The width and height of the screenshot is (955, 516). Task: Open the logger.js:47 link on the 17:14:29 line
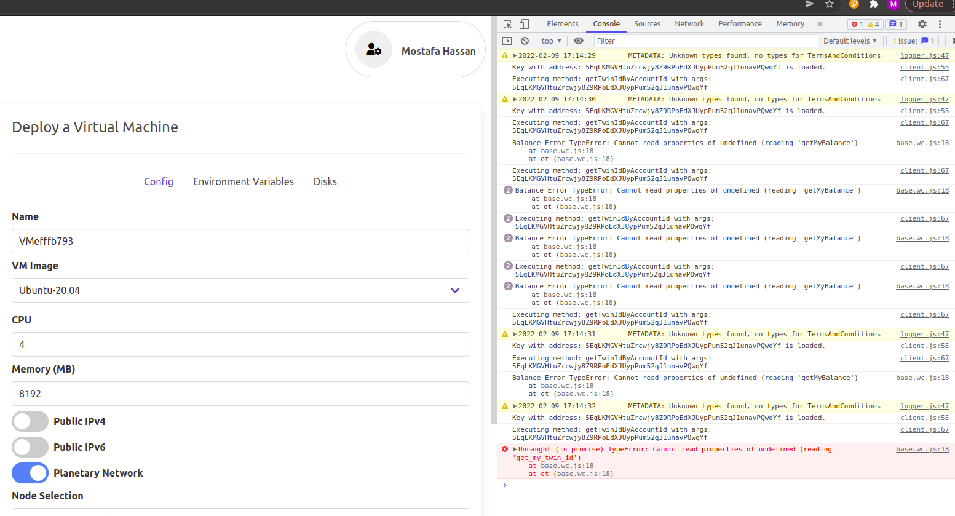point(924,55)
